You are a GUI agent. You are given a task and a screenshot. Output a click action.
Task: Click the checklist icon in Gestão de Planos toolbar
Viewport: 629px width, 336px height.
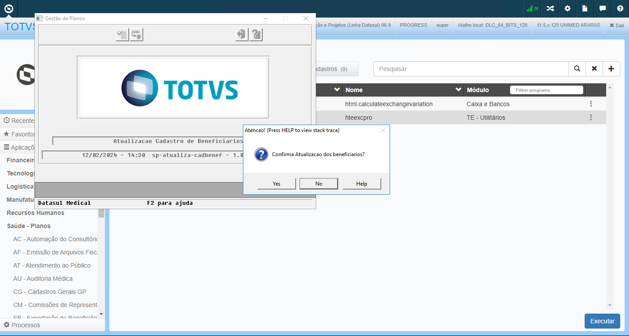pyautogui.click(x=123, y=35)
